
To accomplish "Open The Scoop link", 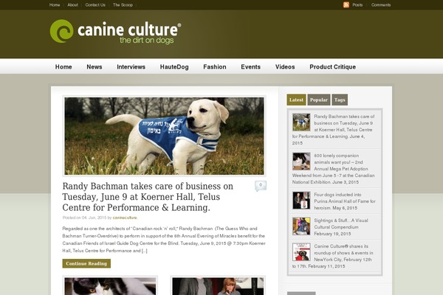I will (x=123, y=5).
